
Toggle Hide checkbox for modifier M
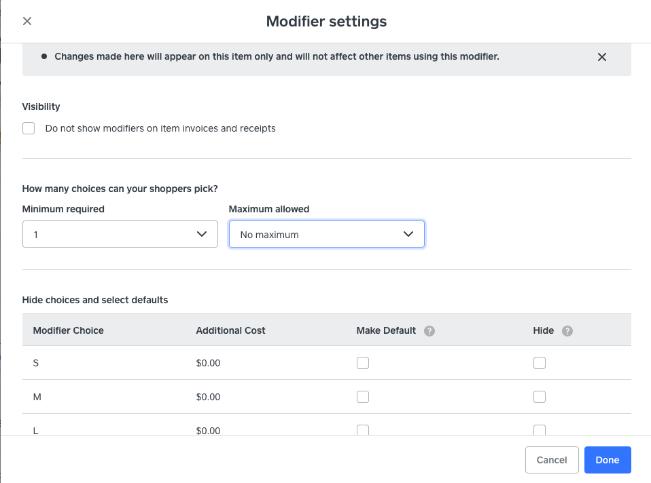540,397
